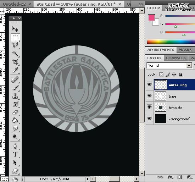Click horizontal scrollbar left arrow
Image resolution: width=195 pixels, height=182 pixels.
93,179
